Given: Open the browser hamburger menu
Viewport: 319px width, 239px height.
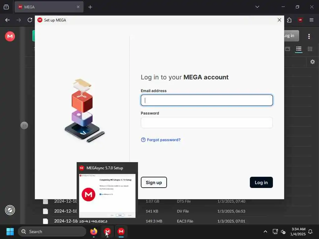Looking at the screenshot, I should (312, 20).
